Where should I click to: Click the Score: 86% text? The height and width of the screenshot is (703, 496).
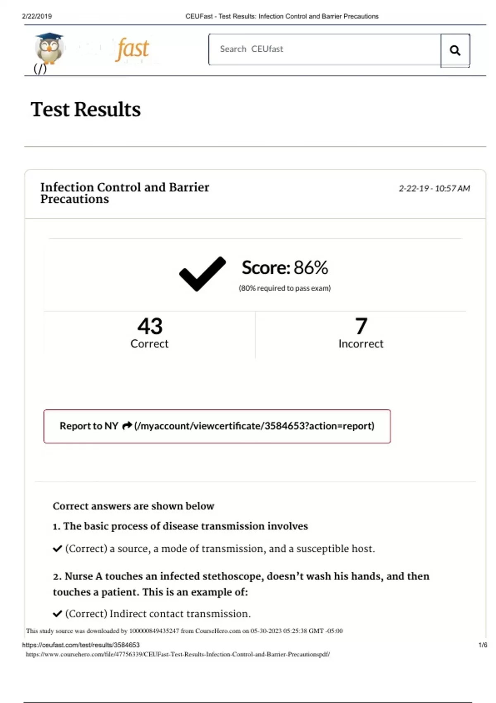(285, 268)
